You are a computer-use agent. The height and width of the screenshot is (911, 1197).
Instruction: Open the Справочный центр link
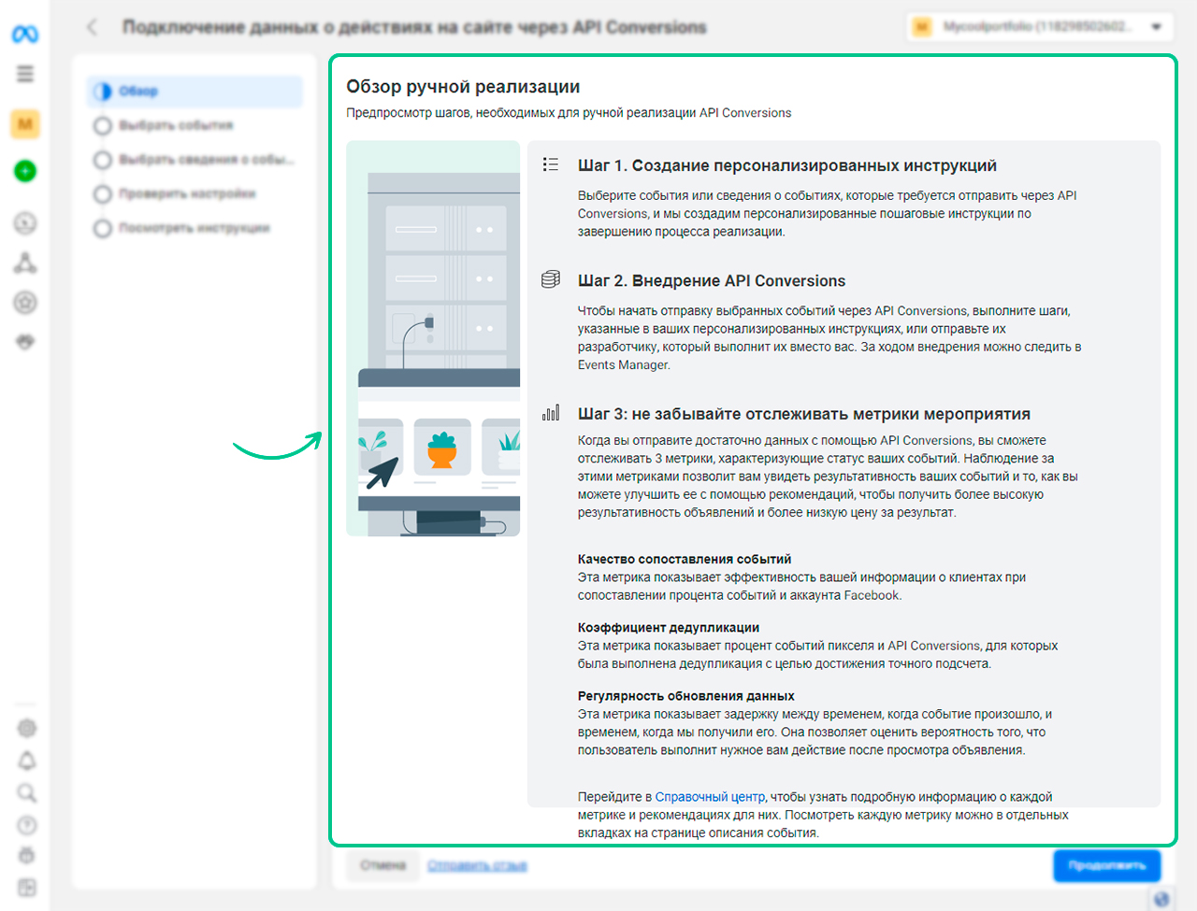[710, 797]
